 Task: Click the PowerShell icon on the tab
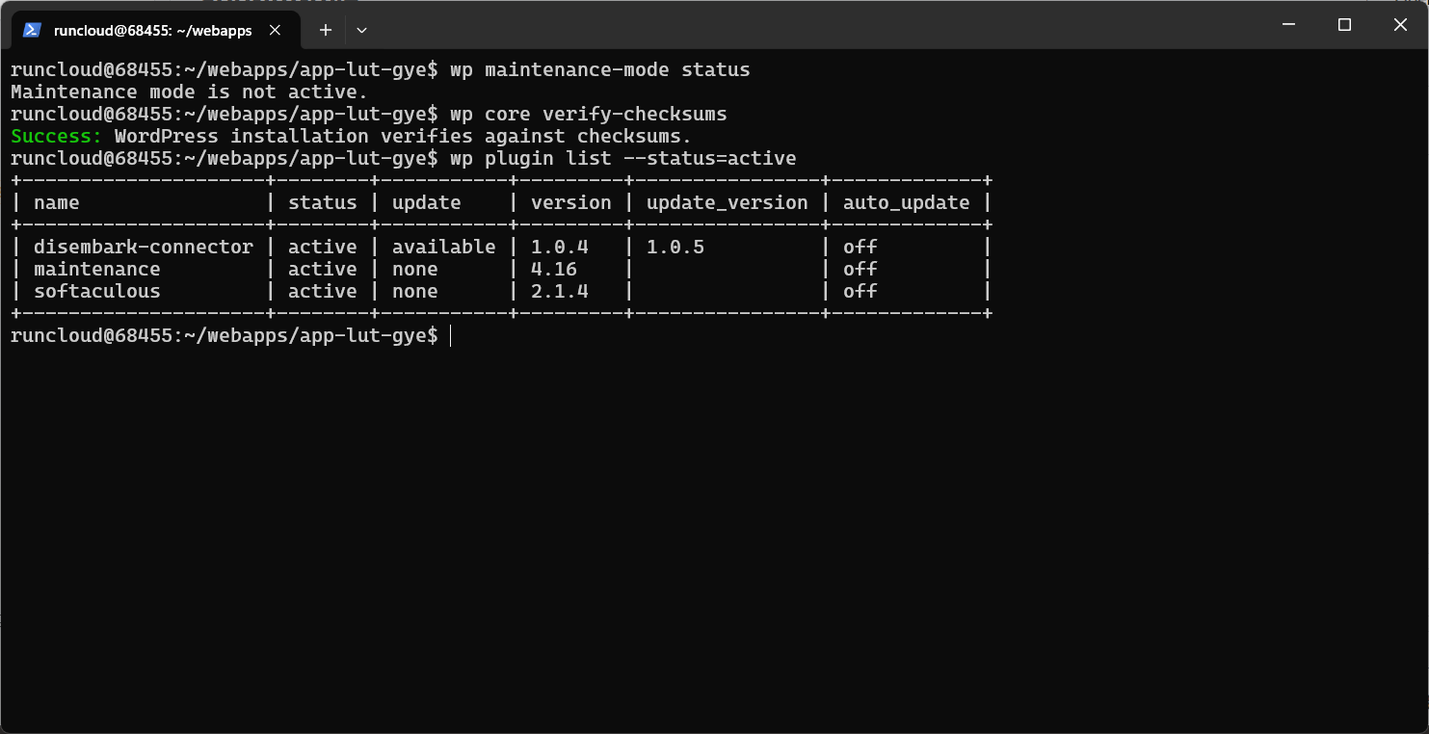click(x=32, y=30)
